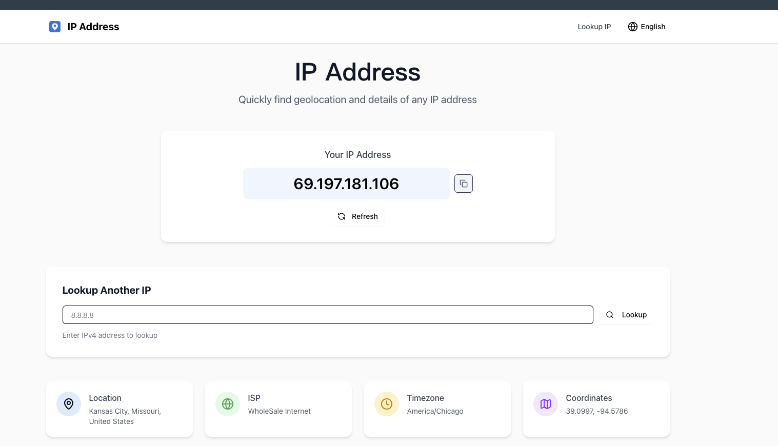Viewport: 778px width, 446px height.
Task: Click inside the 8.8.8.8 lookup input field
Action: [328, 315]
